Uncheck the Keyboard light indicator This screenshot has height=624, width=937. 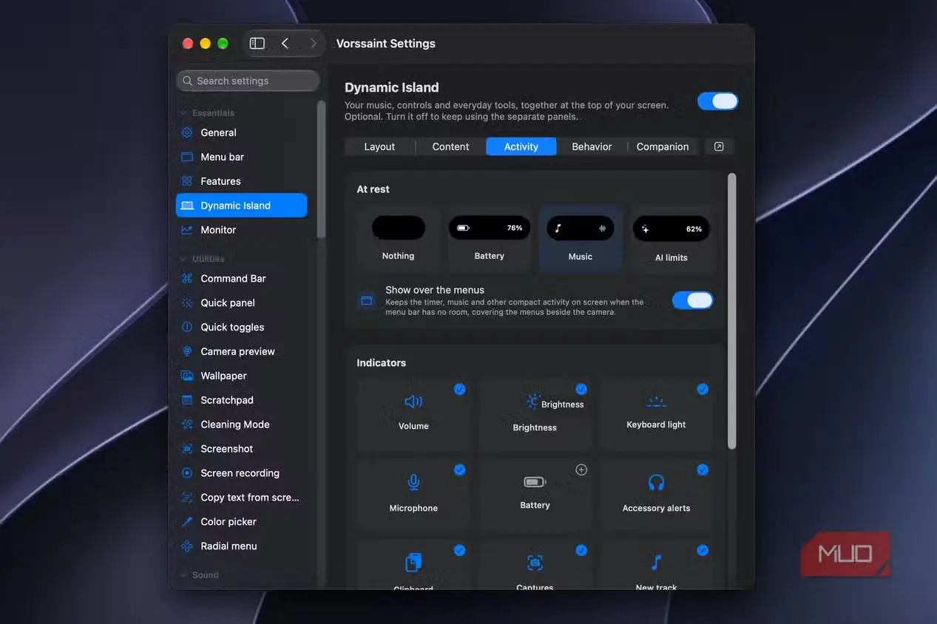(703, 390)
